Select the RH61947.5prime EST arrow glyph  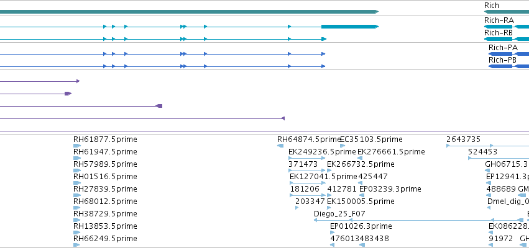click(x=77, y=158)
